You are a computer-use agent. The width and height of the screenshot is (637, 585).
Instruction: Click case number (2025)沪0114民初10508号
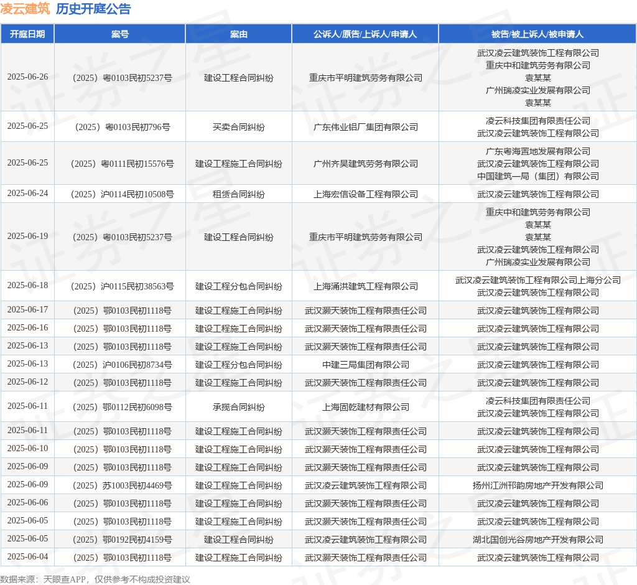click(x=123, y=194)
